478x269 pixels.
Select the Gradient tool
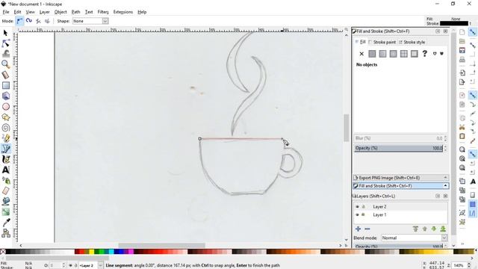[5, 212]
